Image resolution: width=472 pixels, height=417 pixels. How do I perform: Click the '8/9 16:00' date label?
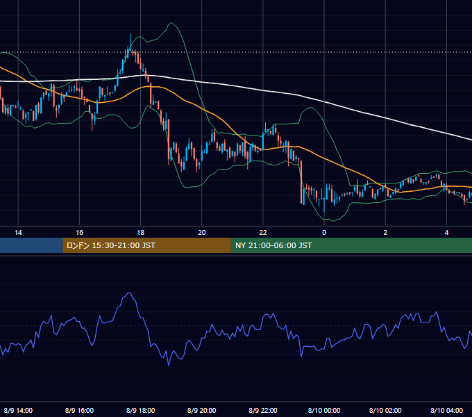click(79, 410)
